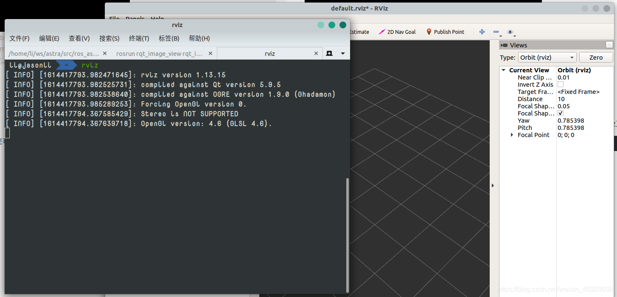Select the 2D Nav Goal tool in RViz

pyautogui.click(x=397, y=32)
